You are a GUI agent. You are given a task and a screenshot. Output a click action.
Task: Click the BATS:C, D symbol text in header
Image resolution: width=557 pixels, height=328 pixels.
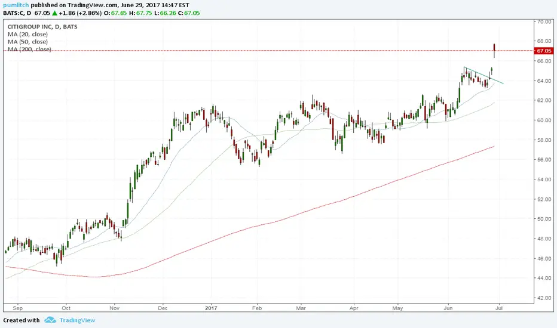point(17,13)
